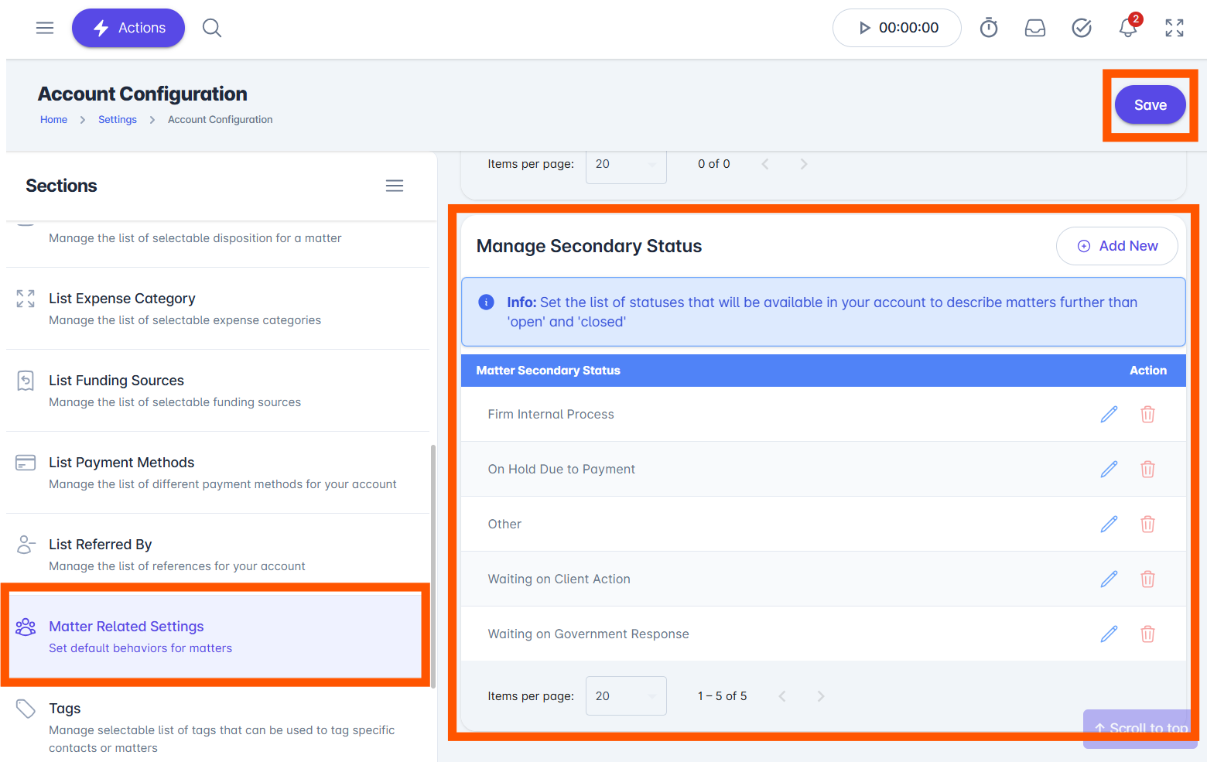Screen dimensions: 1207x762
Task: Start the 00:00:00 timer
Action: pos(897,28)
